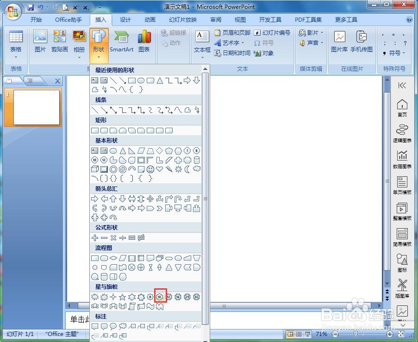
Task: Click the shapes gallery vertical scrollbar
Action: click(205, 199)
